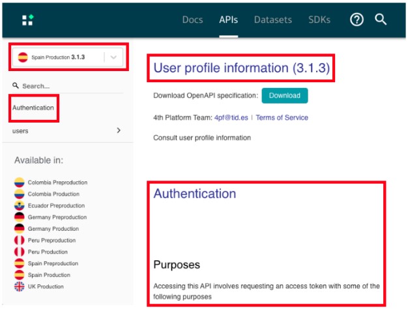Click the Download button

point(285,96)
